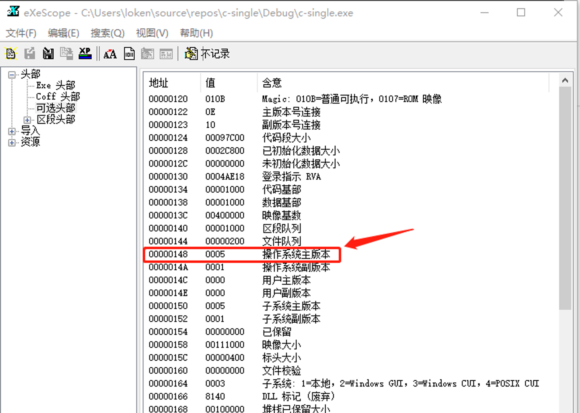
Task: Click the grayed dialog toolbar icon
Action: point(166,54)
